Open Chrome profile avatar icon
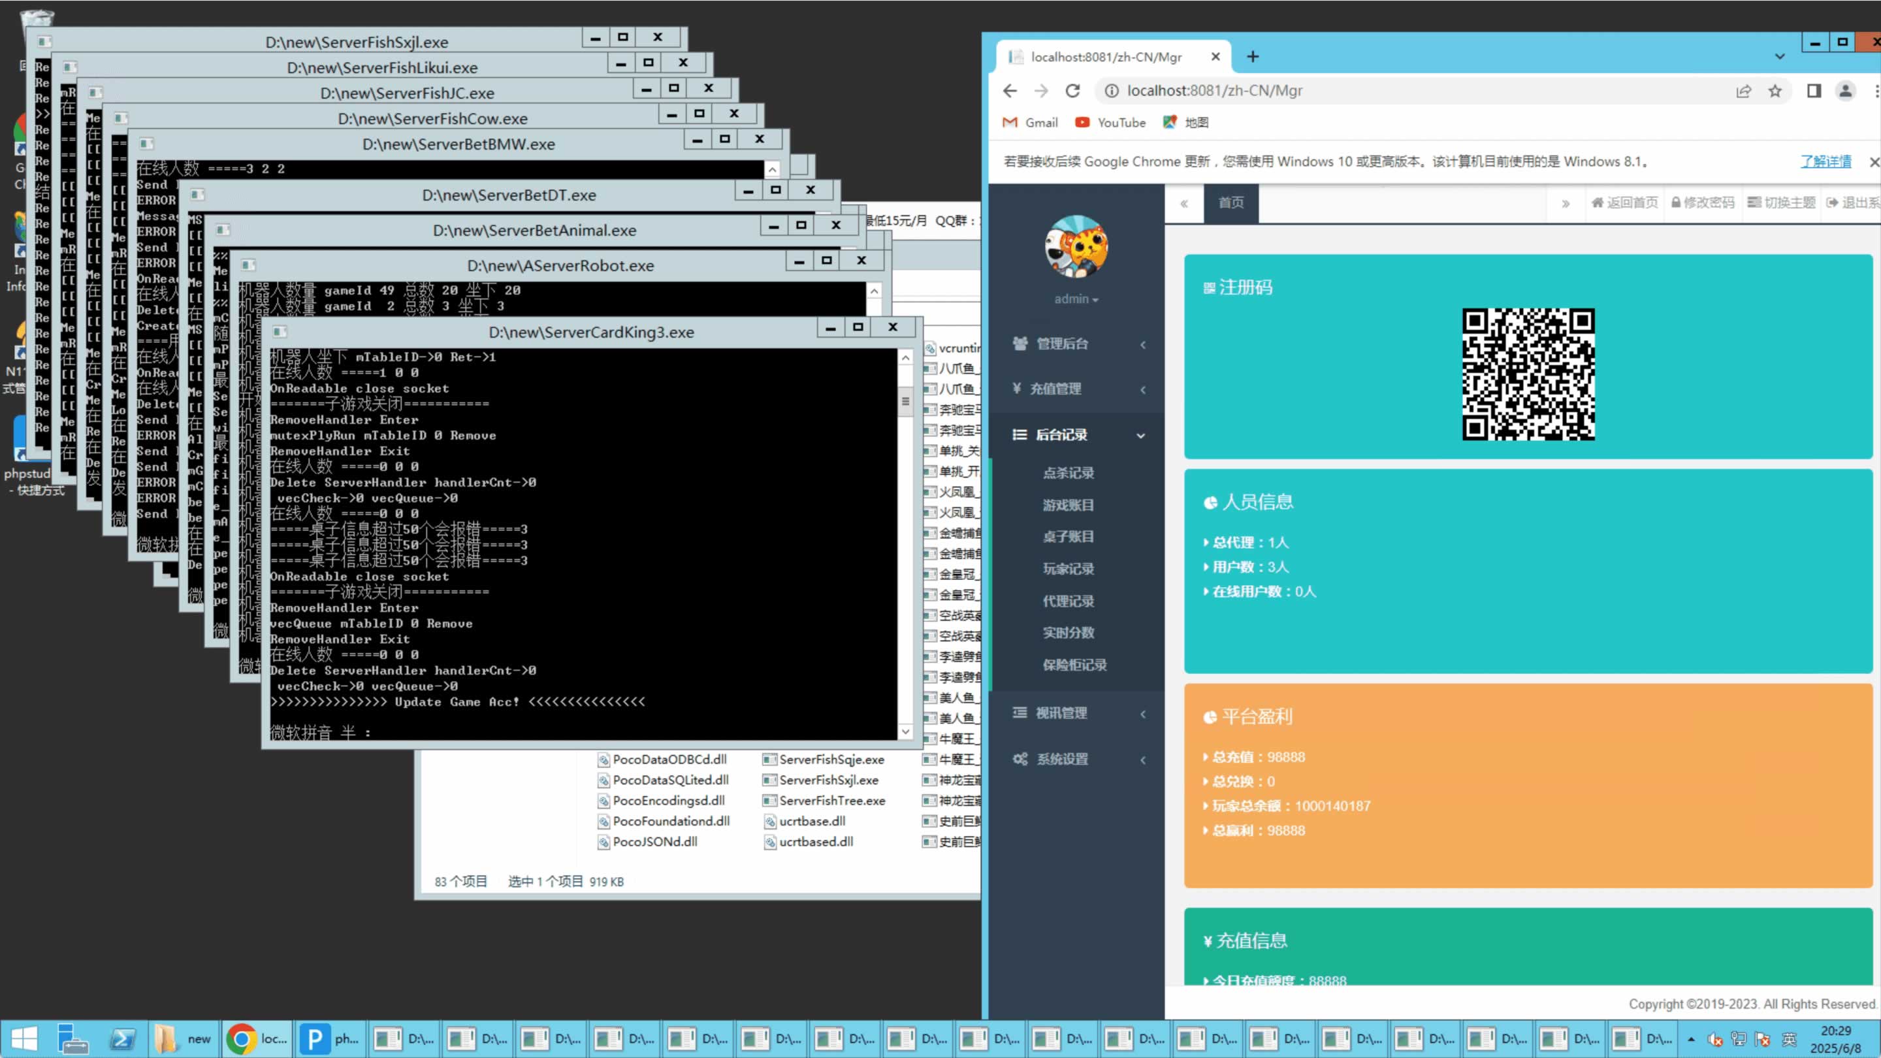 click(1845, 91)
